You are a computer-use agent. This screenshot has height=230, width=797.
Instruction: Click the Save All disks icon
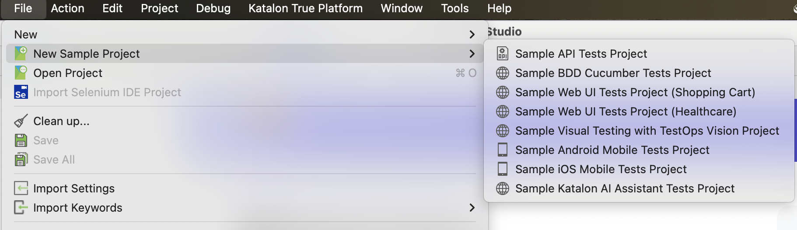coord(21,159)
